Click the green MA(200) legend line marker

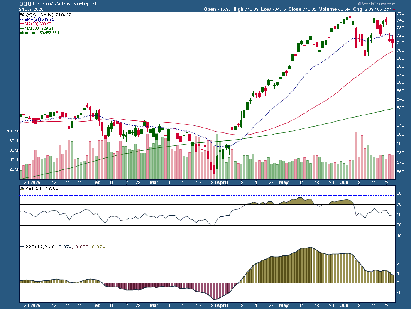click(22, 28)
